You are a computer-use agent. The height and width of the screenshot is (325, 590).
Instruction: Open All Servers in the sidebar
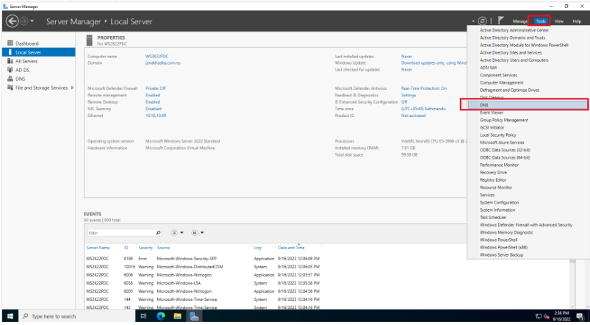click(26, 61)
